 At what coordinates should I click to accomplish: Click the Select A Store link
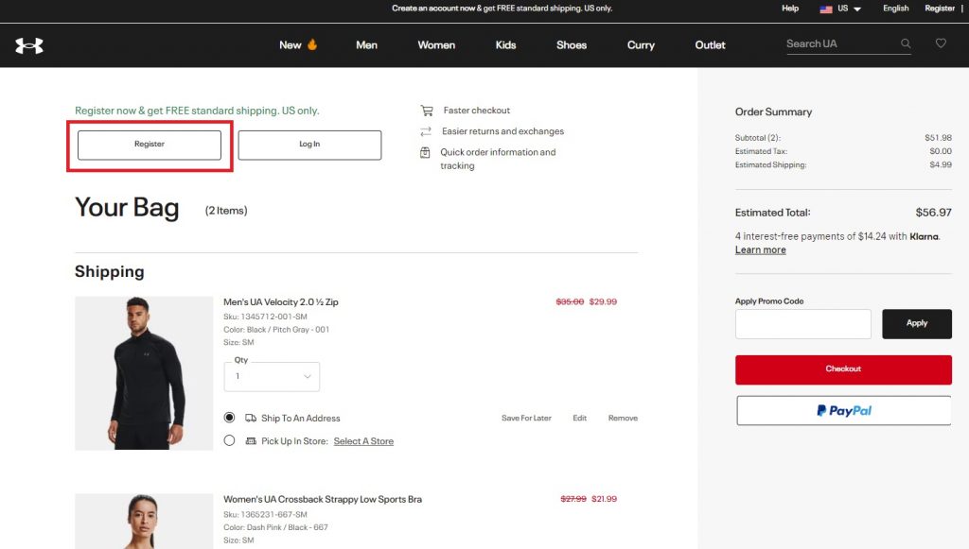(363, 441)
